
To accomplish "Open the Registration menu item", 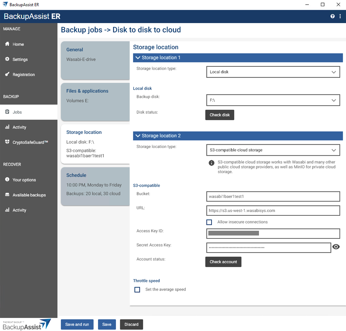I will pyautogui.click(x=29, y=75).
